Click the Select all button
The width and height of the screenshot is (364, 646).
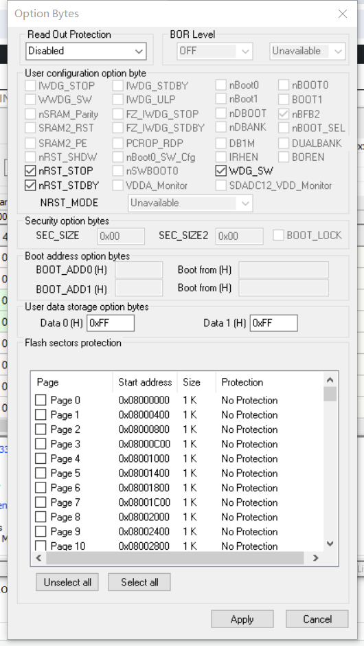(x=139, y=582)
